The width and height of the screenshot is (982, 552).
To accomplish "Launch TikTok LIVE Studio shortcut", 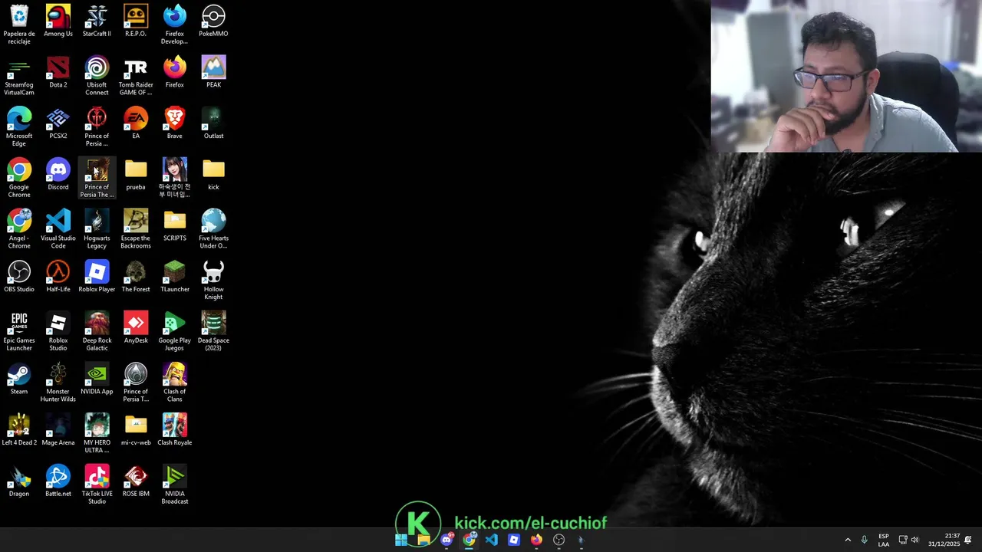I will tap(97, 485).
